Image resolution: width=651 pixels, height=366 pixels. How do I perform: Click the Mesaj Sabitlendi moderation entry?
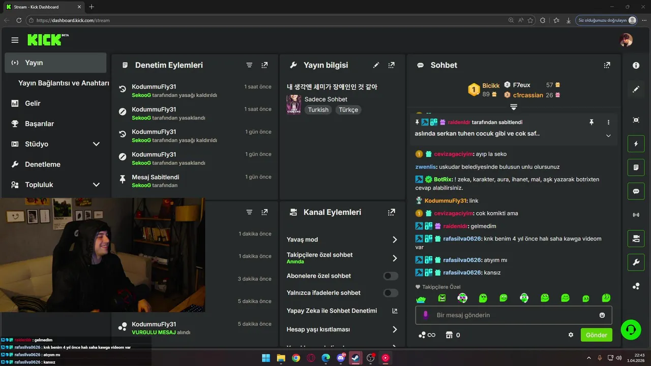[x=195, y=181]
